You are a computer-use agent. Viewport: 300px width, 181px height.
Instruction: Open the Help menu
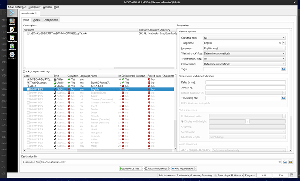click(x=57, y=7)
